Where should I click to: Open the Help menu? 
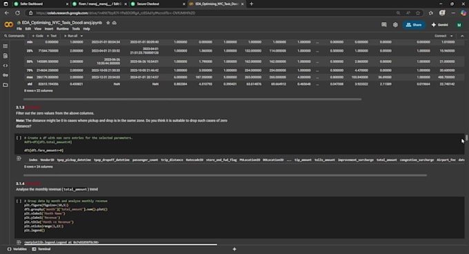[86, 29]
